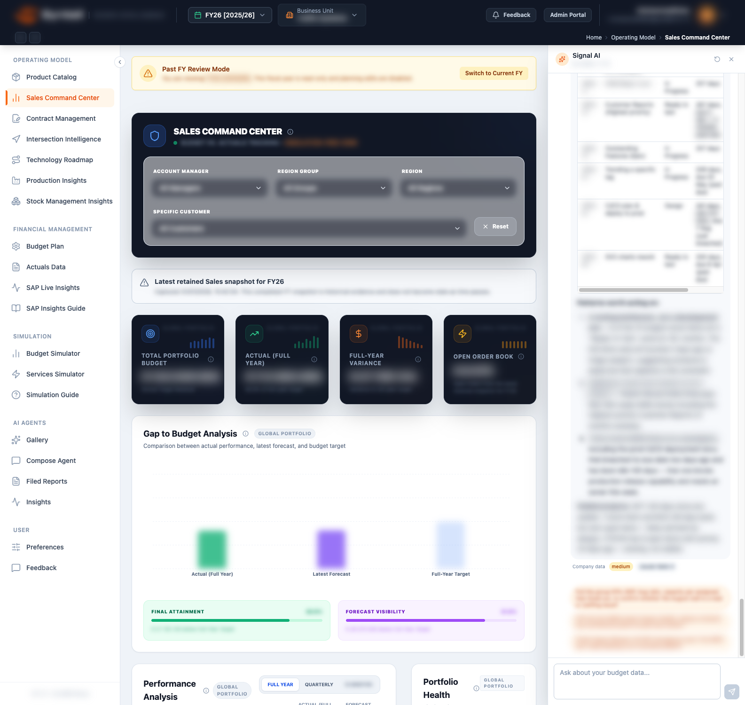
Task: Select the Full Year toggle in Performance Analysis
Action: click(x=280, y=685)
